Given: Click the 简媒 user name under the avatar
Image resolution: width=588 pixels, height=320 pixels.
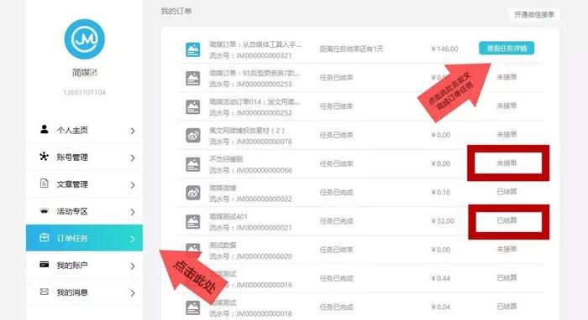Looking at the screenshot, I should 81,72.
